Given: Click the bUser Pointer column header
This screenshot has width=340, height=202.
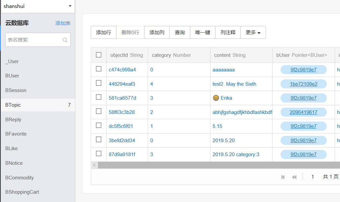Looking at the screenshot, I should [303, 55].
